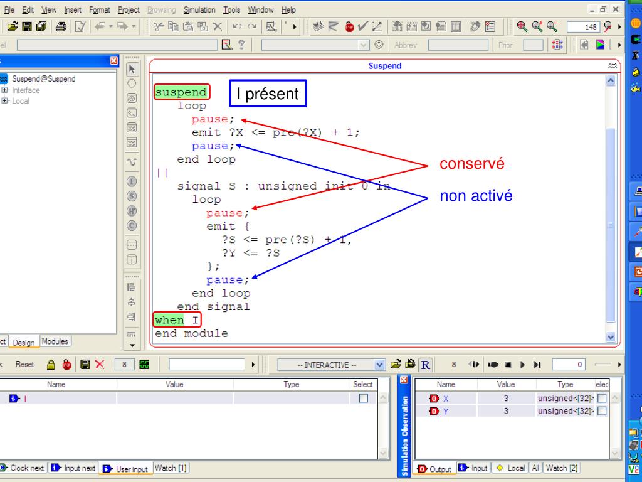Click the Paste clipboard icon

[188, 26]
